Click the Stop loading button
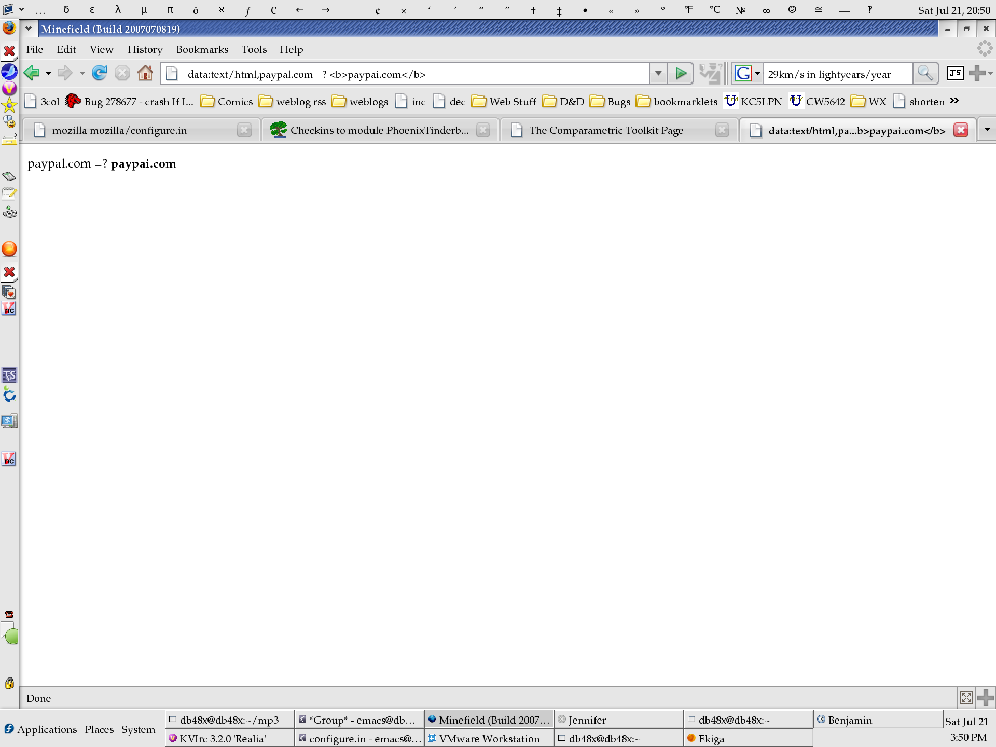This screenshot has width=996, height=747. [122, 74]
